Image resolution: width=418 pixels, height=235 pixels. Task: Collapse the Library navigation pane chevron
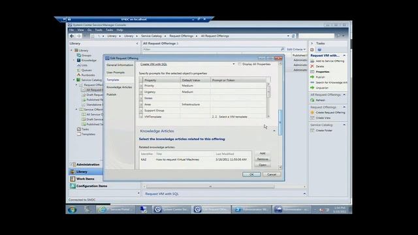pos(137,44)
